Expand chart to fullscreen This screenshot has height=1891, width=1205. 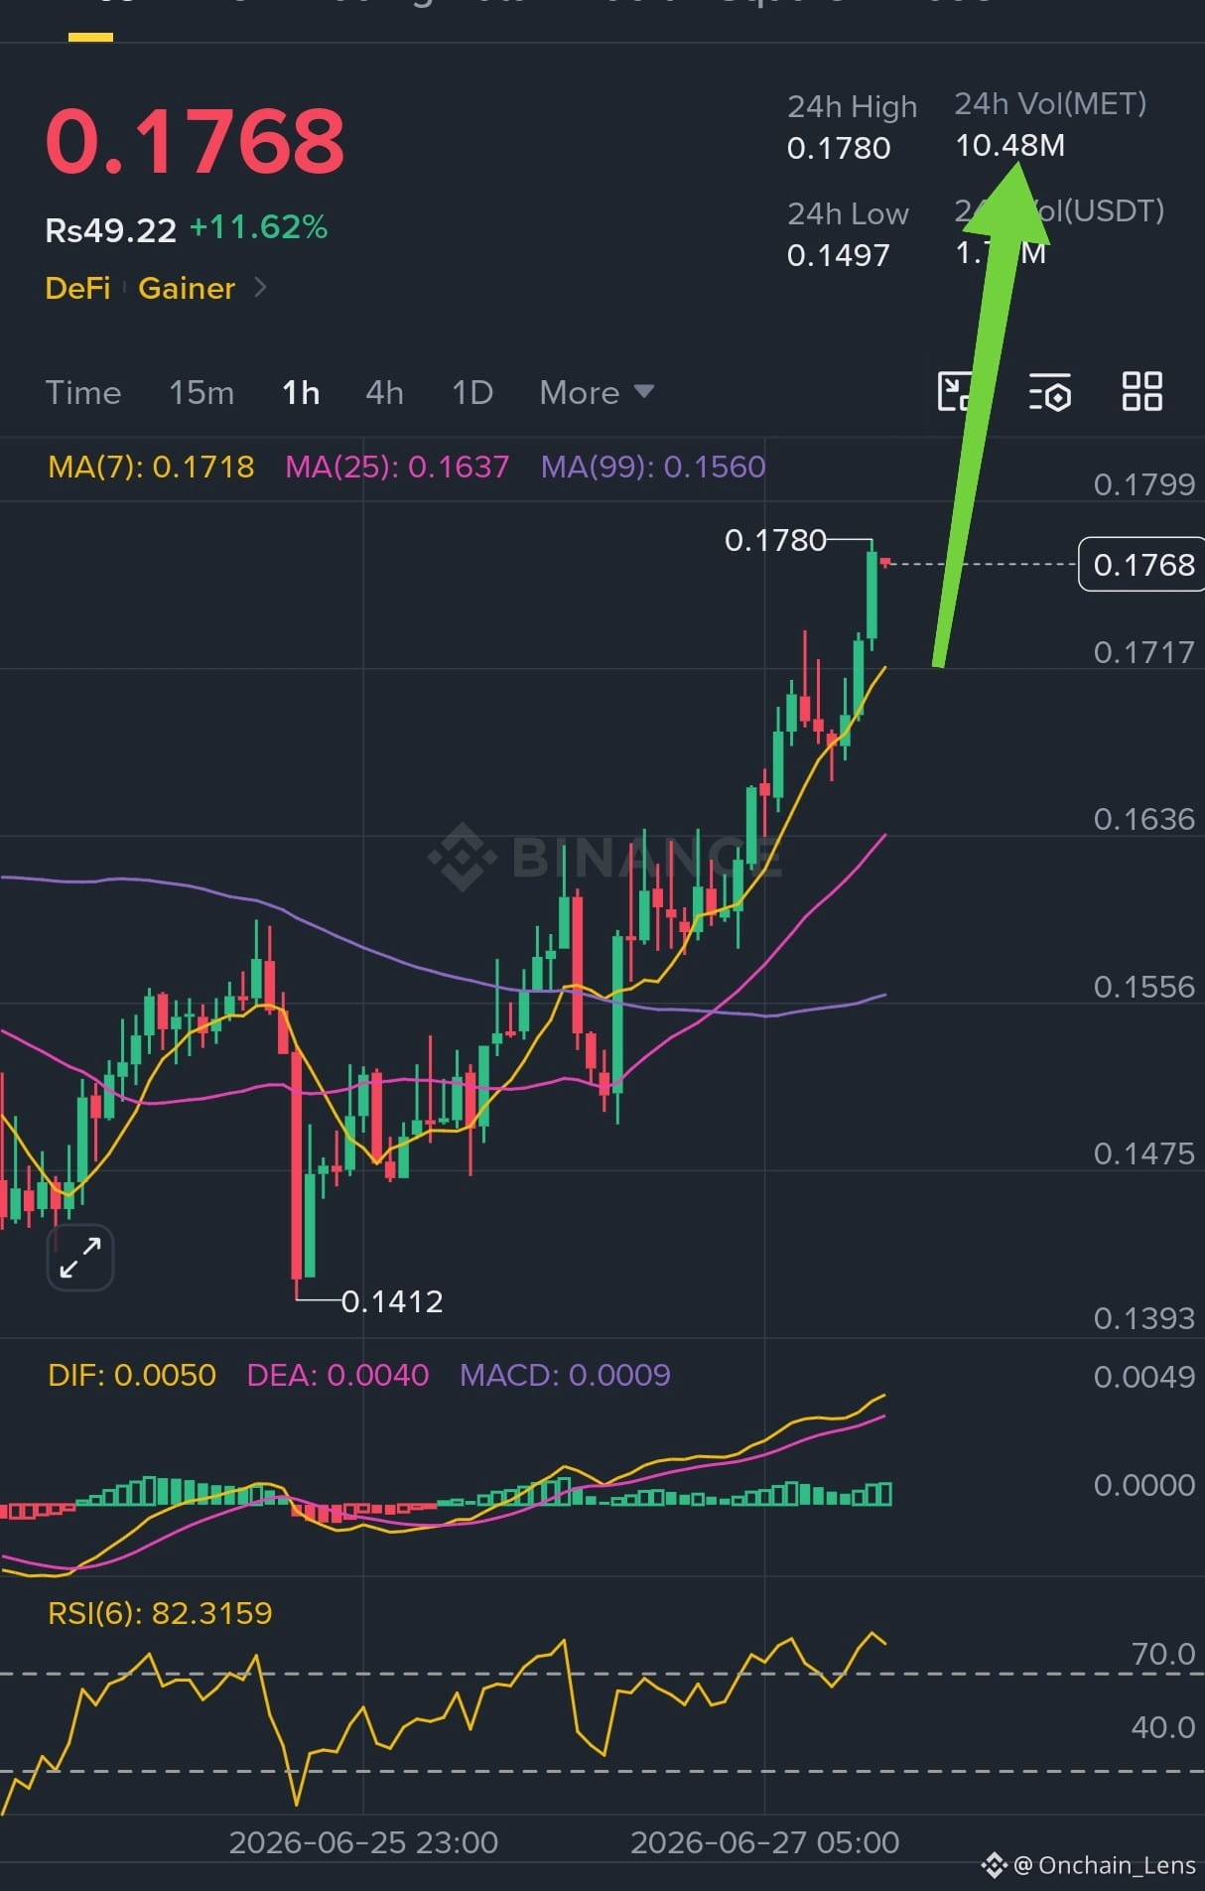point(80,1258)
